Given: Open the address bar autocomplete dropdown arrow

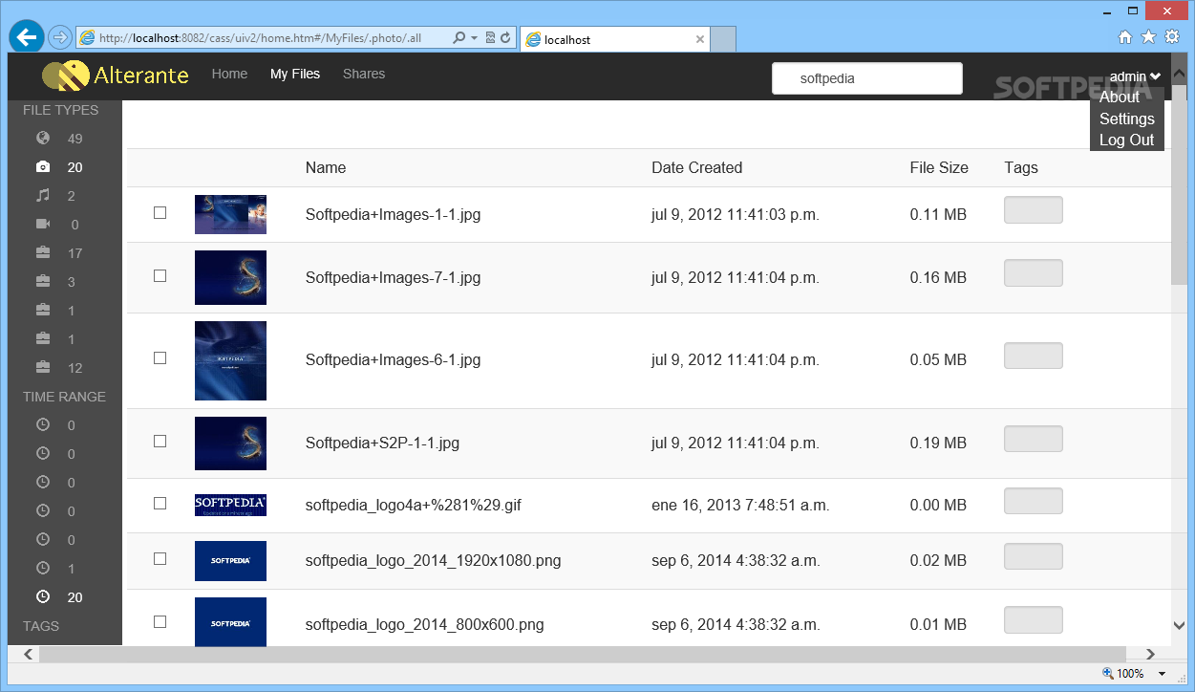Looking at the screenshot, I should click(475, 38).
